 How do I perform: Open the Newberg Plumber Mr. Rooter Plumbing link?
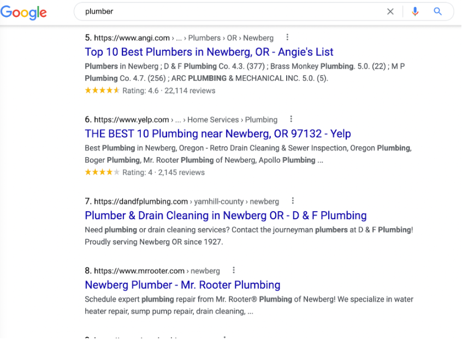[x=182, y=285]
